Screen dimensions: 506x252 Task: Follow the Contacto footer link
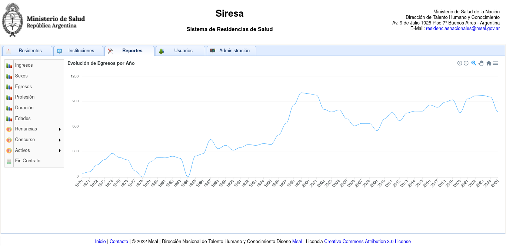pyautogui.click(x=119, y=242)
